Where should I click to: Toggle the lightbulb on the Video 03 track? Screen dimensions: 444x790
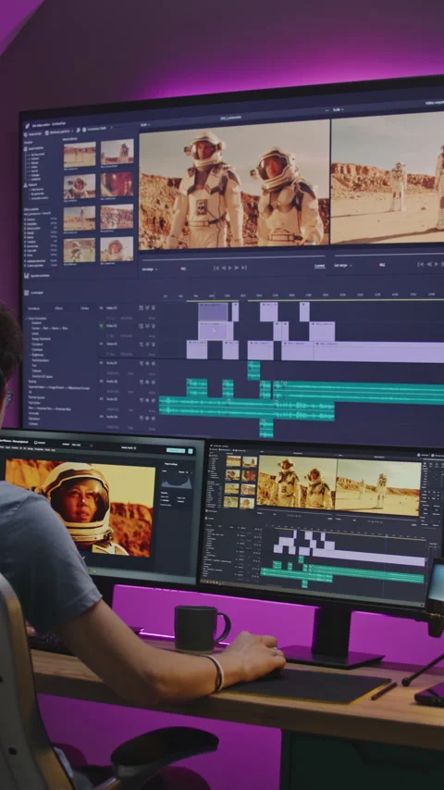[153, 307]
